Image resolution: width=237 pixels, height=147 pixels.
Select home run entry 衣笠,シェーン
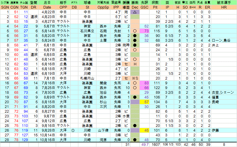tap(223, 92)
